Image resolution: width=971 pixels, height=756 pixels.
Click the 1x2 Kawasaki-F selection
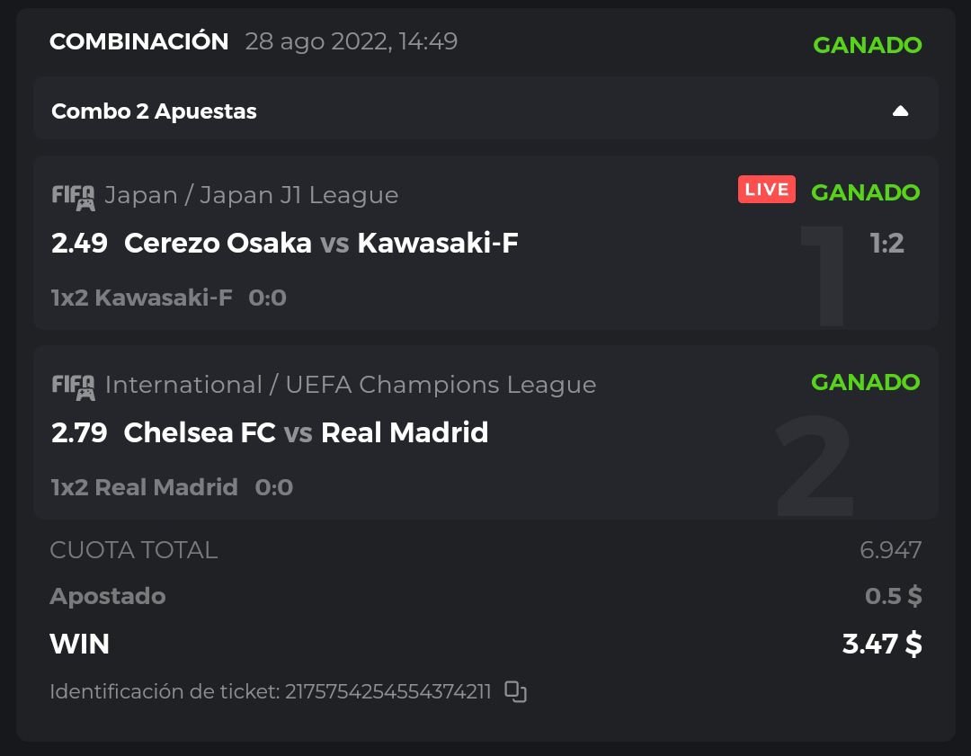point(142,298)
